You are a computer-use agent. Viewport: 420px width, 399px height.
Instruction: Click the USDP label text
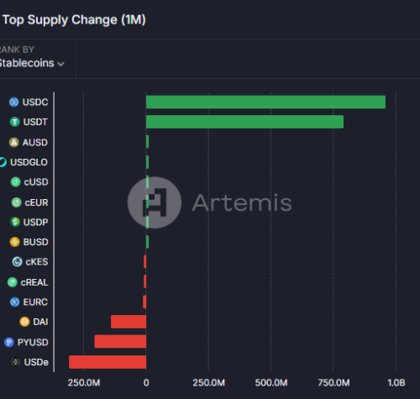click(x=35, y=222)
